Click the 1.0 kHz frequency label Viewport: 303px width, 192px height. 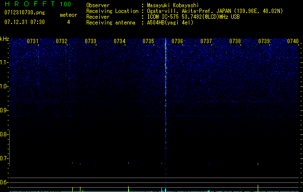[x=4, y=87]
